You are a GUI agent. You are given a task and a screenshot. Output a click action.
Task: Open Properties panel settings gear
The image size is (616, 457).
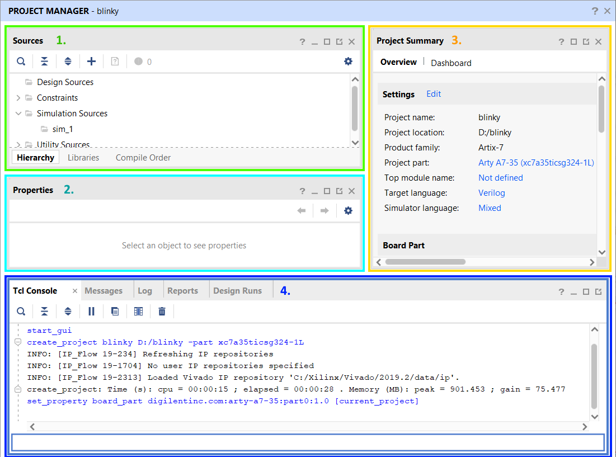tap(348, 211)
